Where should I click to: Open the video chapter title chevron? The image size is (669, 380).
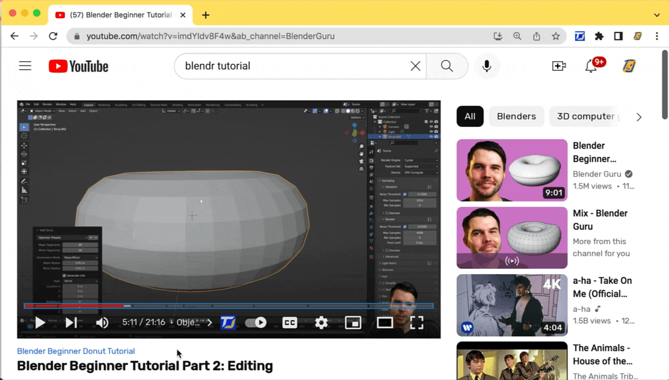pos(209,322)
